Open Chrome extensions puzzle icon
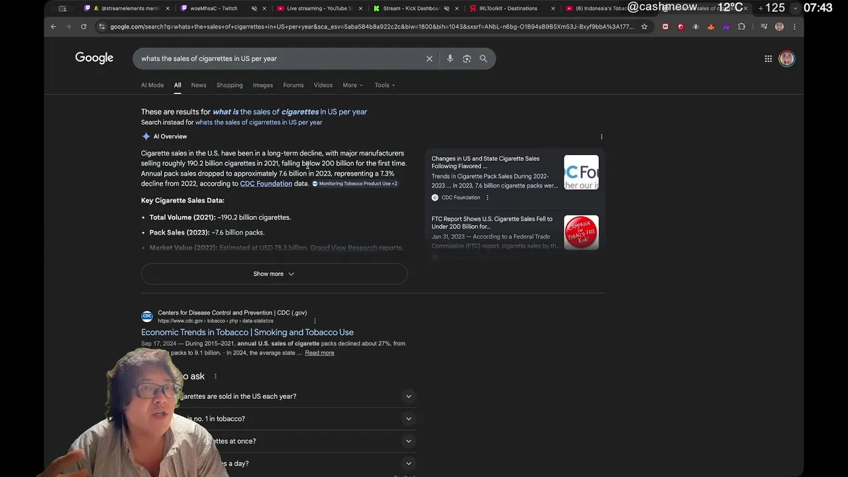This screenshot has width=848, height=477. 741,26
